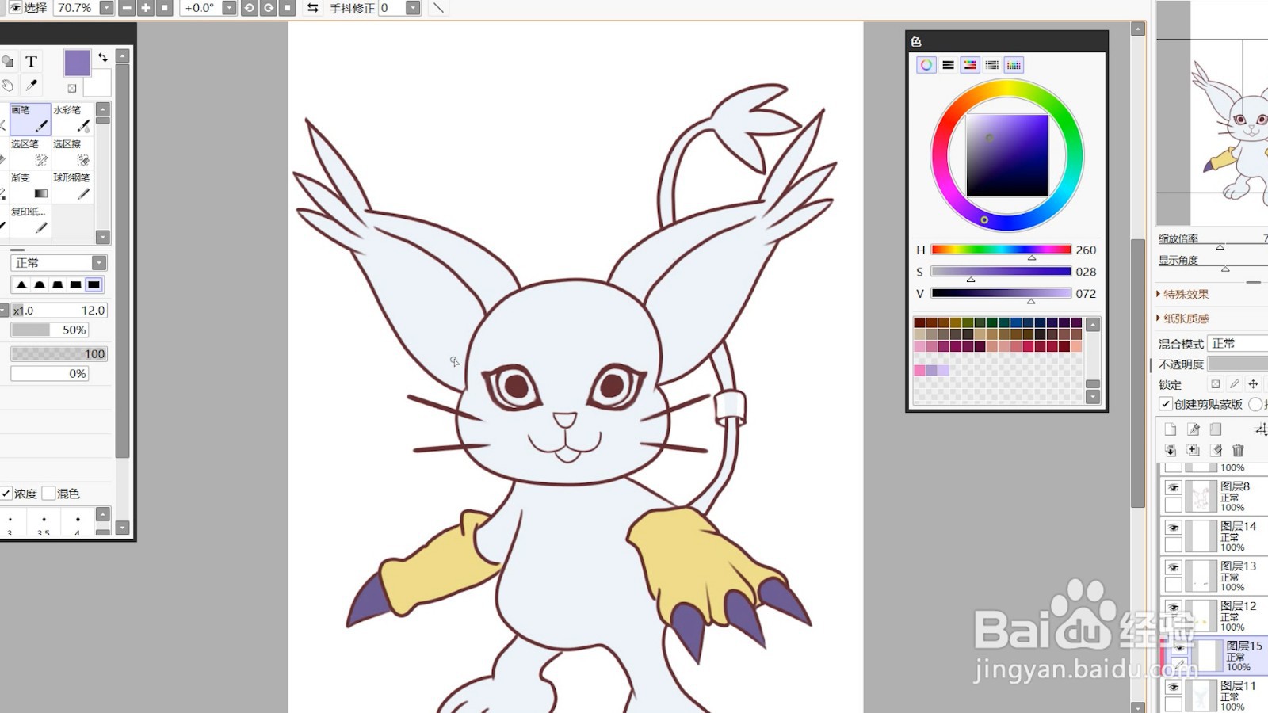Screen dimensions: 1268x713
Task: Select the 选区笔 selection pen tool
Action: click(30, 153)
